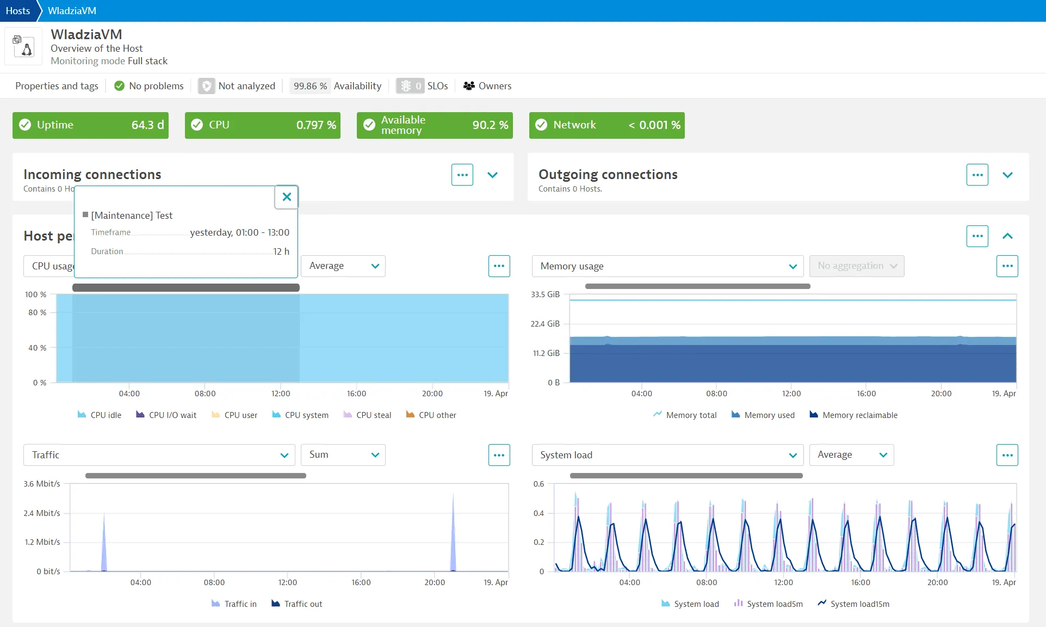Click maintenance window bar above CPU chart
The image size is (1046, 627).
(x=186, y=287)
